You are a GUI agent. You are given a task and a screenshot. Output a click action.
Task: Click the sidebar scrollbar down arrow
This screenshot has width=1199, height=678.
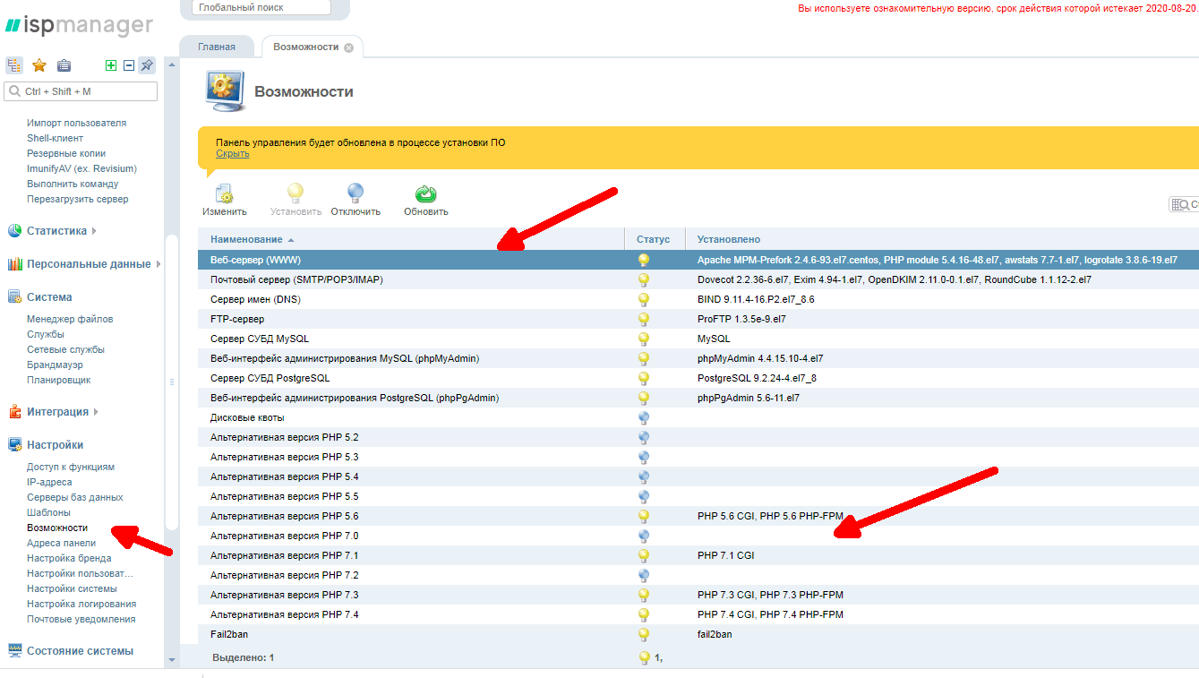(x=172, y=660)
